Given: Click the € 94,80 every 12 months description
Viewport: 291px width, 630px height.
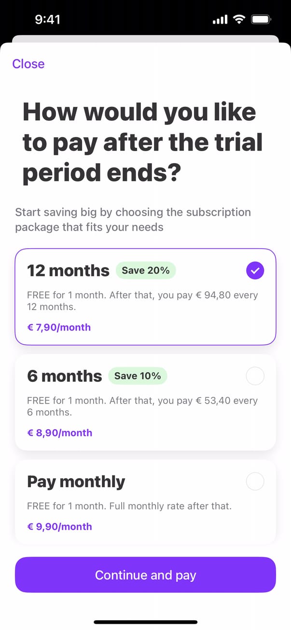Looking at the screenshot, I should (x=142, y=300).
